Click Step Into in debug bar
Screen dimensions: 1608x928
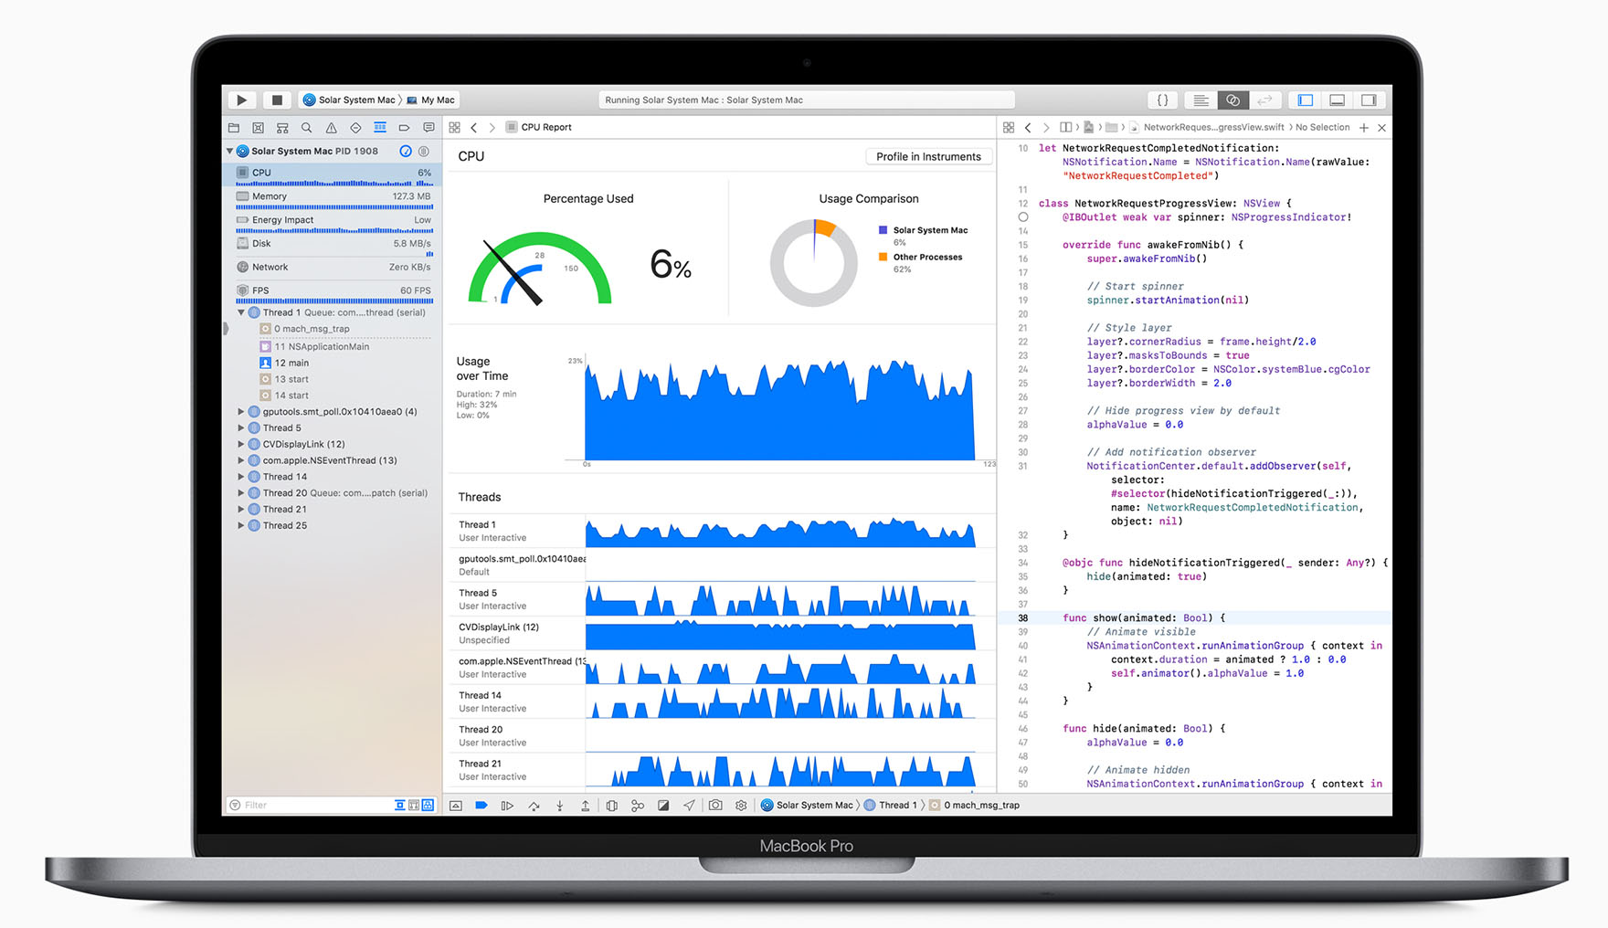click(559, 806)
